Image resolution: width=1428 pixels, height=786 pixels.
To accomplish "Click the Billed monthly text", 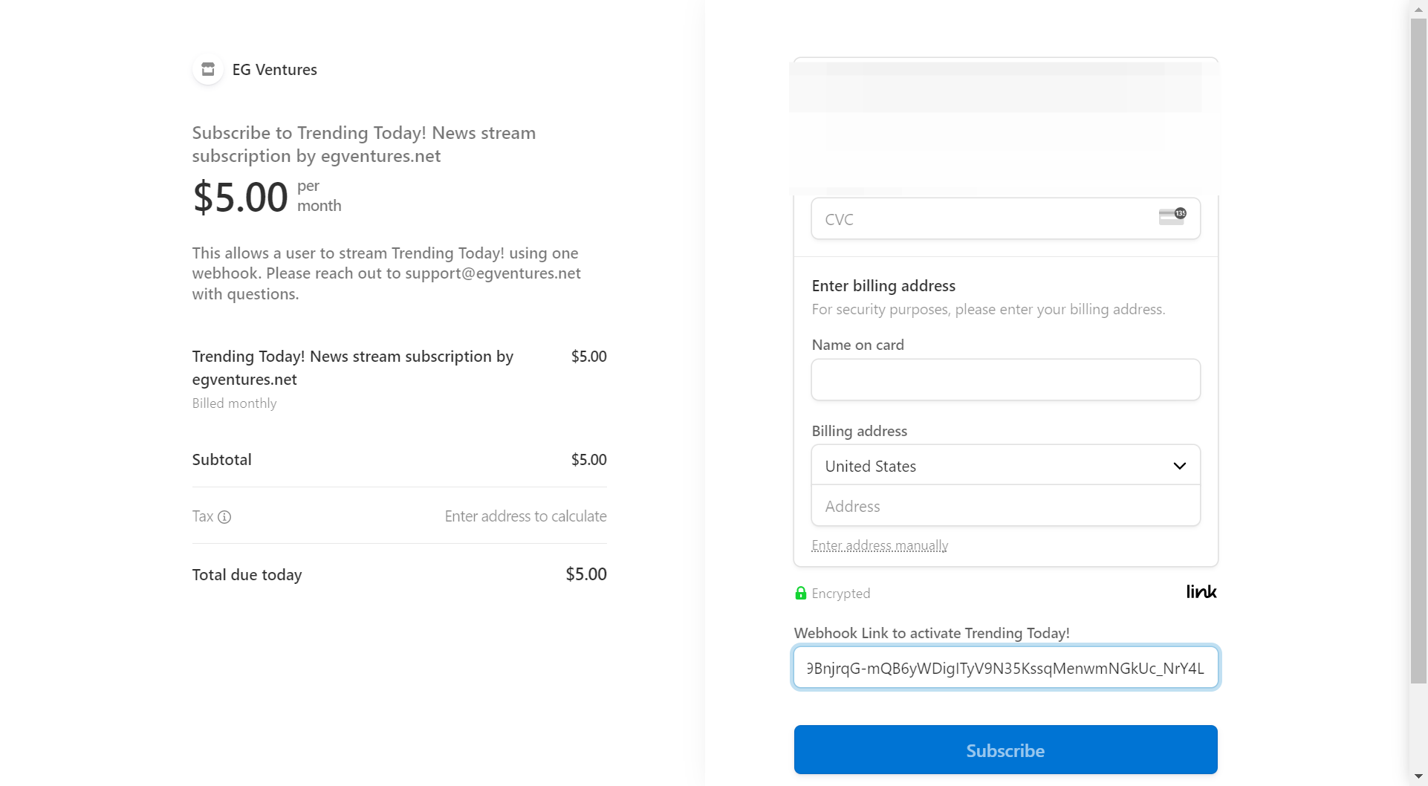I will pyautogui.click(x=234, y=403).
